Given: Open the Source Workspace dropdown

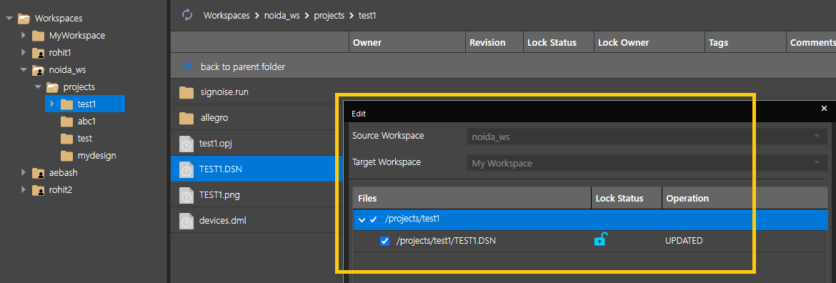Looking at the screenshot, I should coord(646,136).
